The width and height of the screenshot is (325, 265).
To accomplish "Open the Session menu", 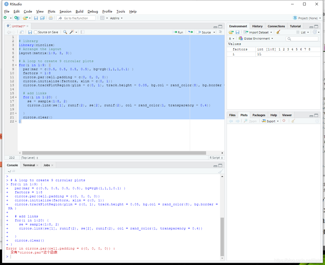I will (x=65, y=12).
